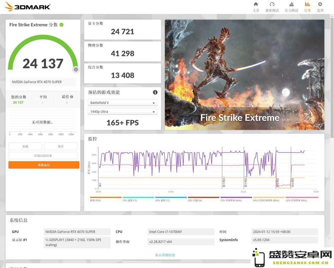Click the green validation checkmark icon

[61, 25]
